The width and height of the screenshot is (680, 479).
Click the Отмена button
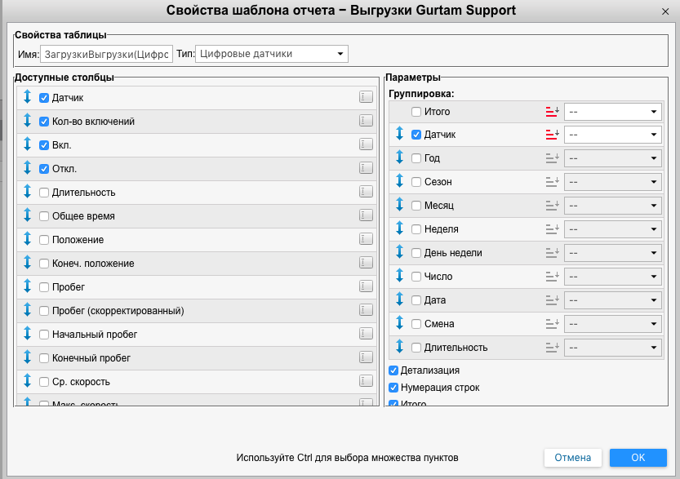tap(573, 458)
